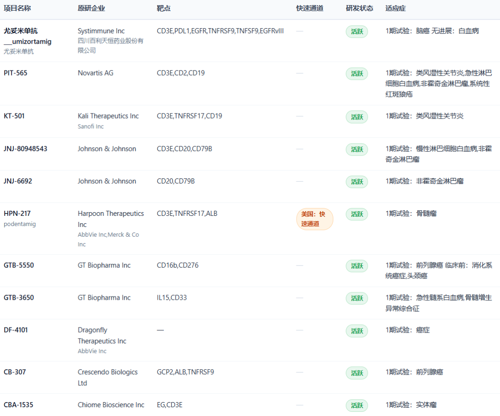Select targets CD3E,TNFRSF17,CD19
500x416 pixels.
(189, 116)
